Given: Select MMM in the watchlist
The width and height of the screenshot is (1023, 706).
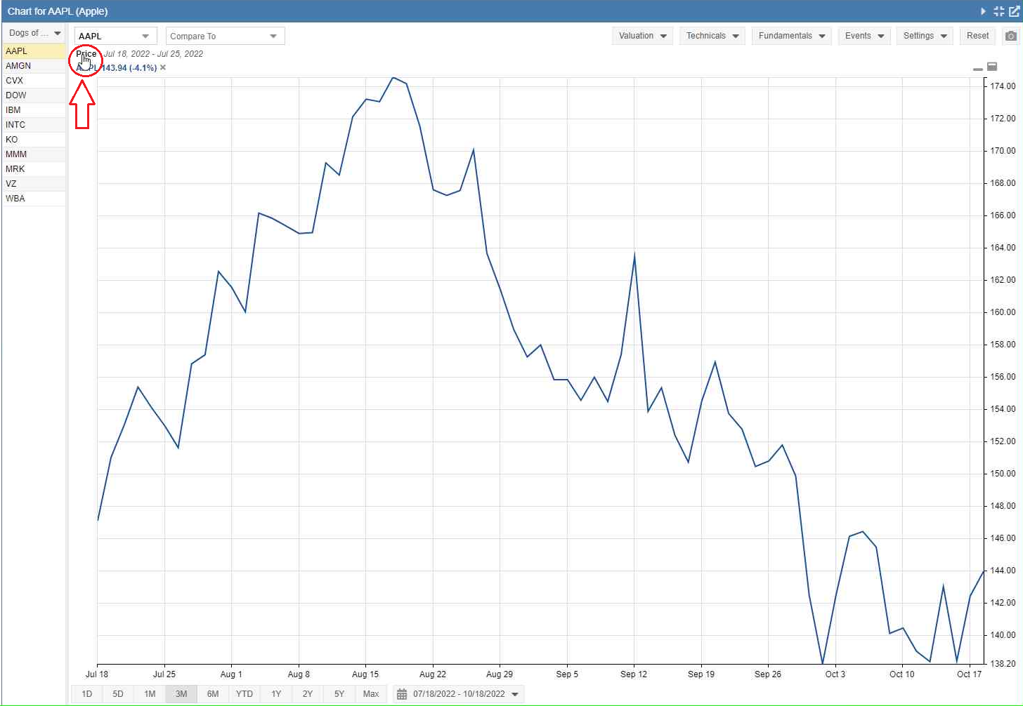Looking at the screenshot, I should [34, 154].
